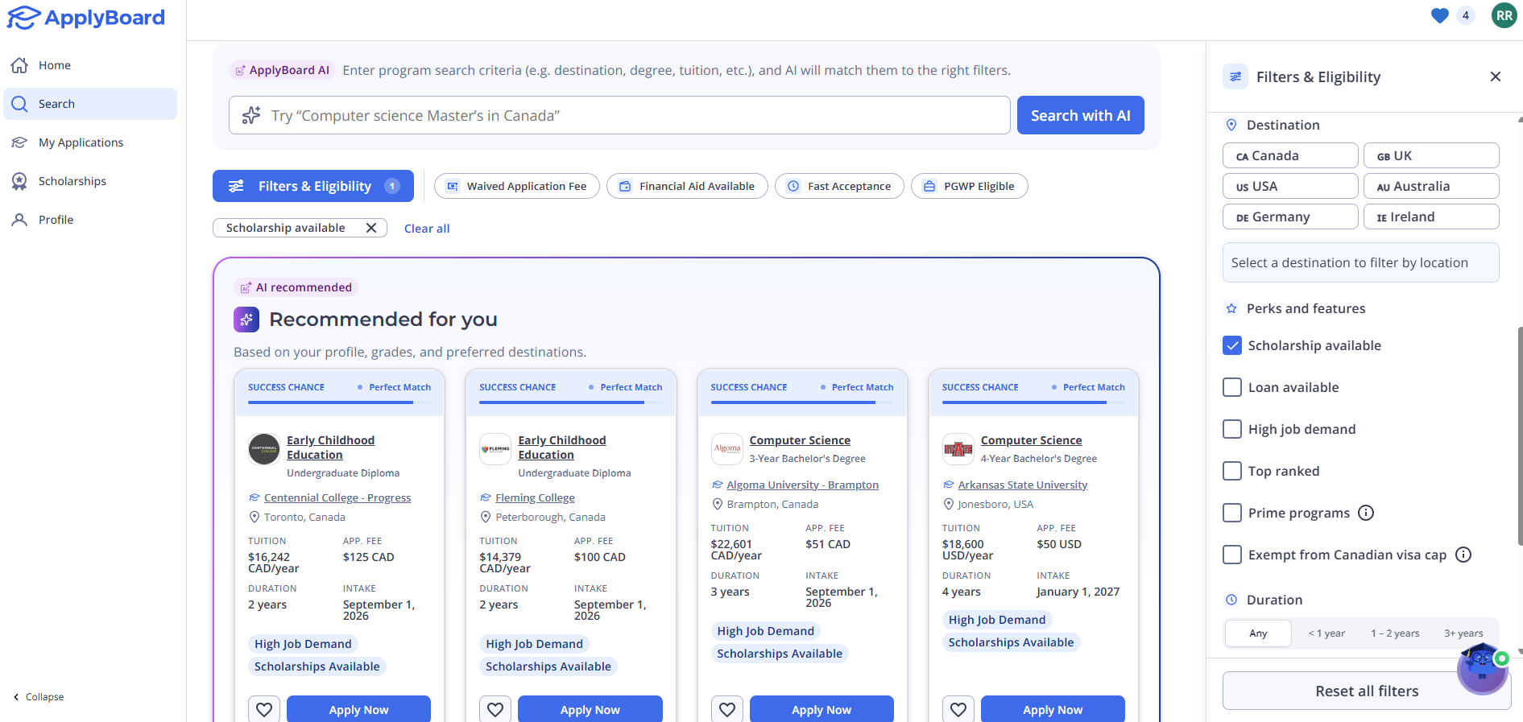Open the Profile page

tap(90, 220)
